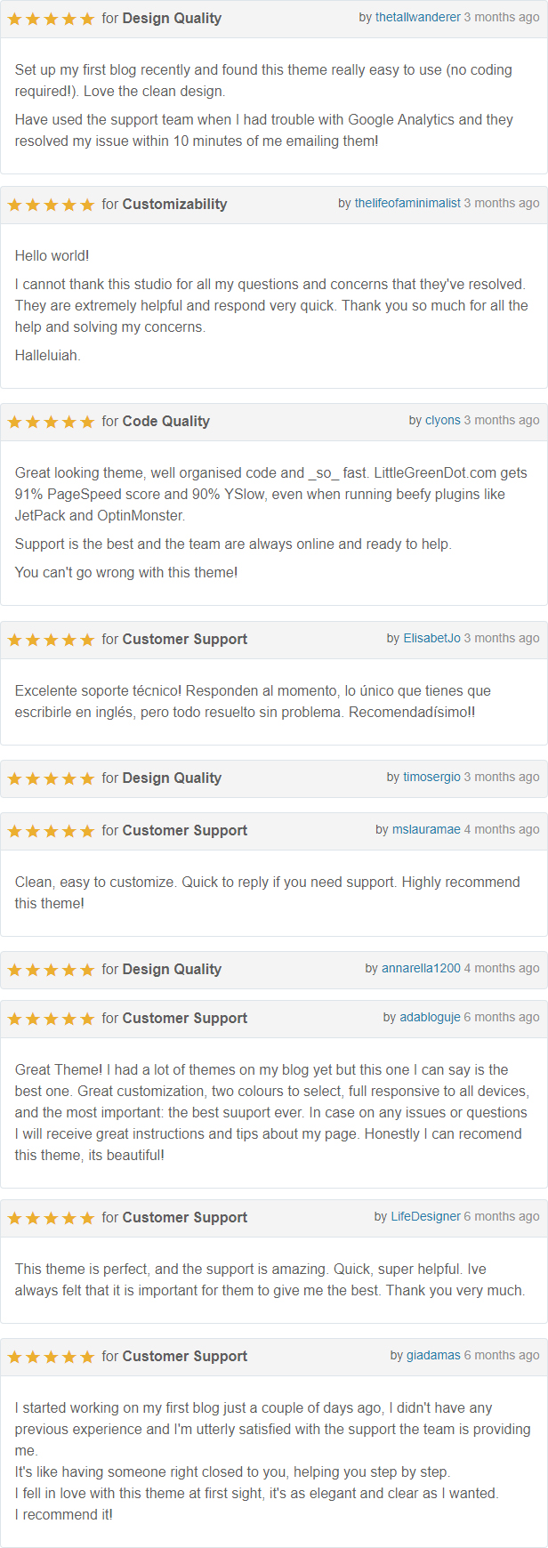
Task: Click the star rating on giadamas's review
Action: 51,1357
